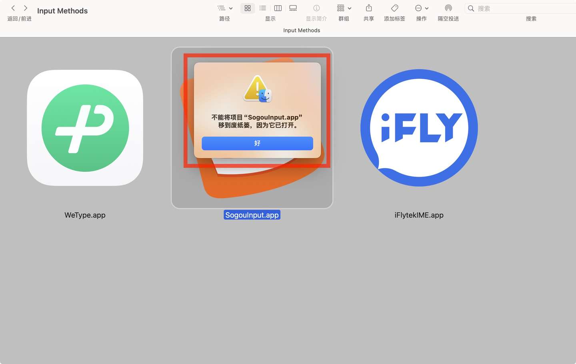Screen dimensions: 576x364
Task: Open the group-by (群组) dropdown
Action: tap(344, 8)
